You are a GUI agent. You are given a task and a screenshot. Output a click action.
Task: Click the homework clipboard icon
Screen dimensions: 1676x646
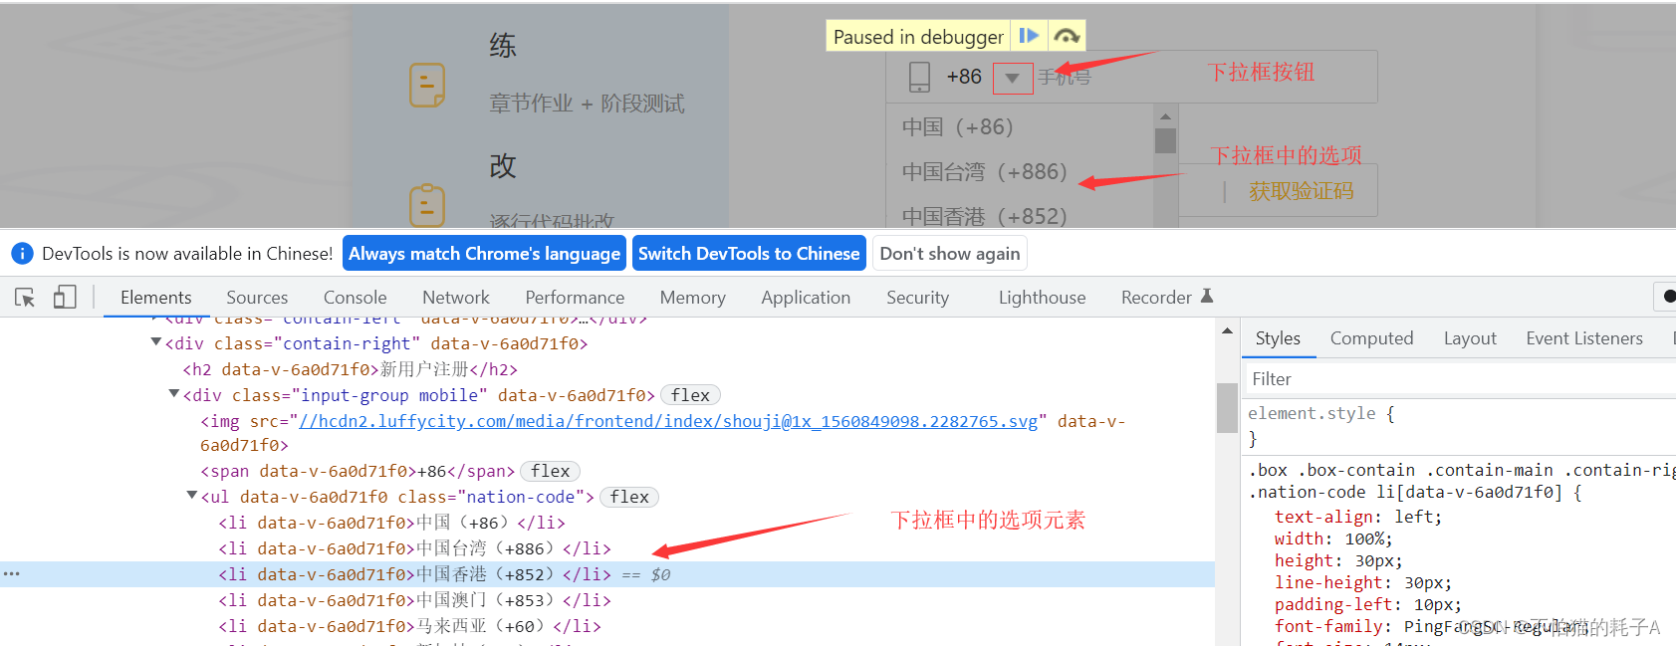tap(427, 86)
